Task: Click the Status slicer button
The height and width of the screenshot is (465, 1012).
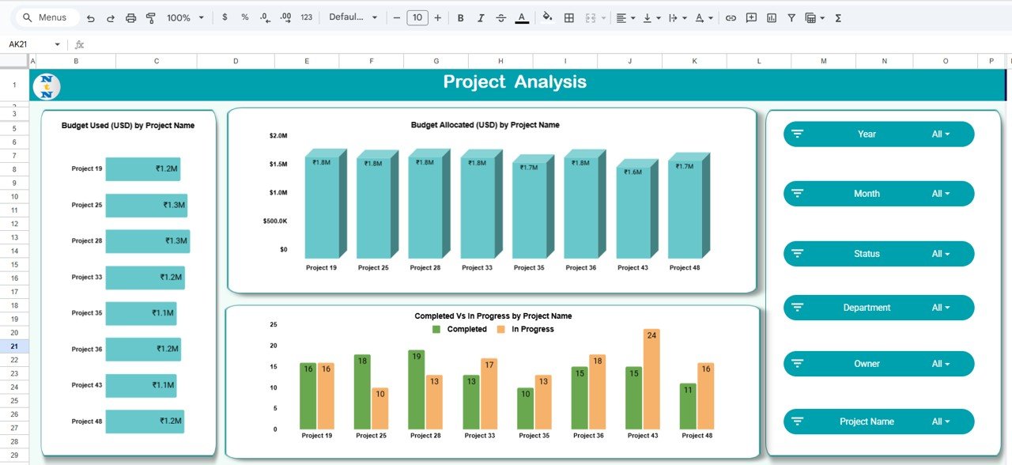Action: 867,254
